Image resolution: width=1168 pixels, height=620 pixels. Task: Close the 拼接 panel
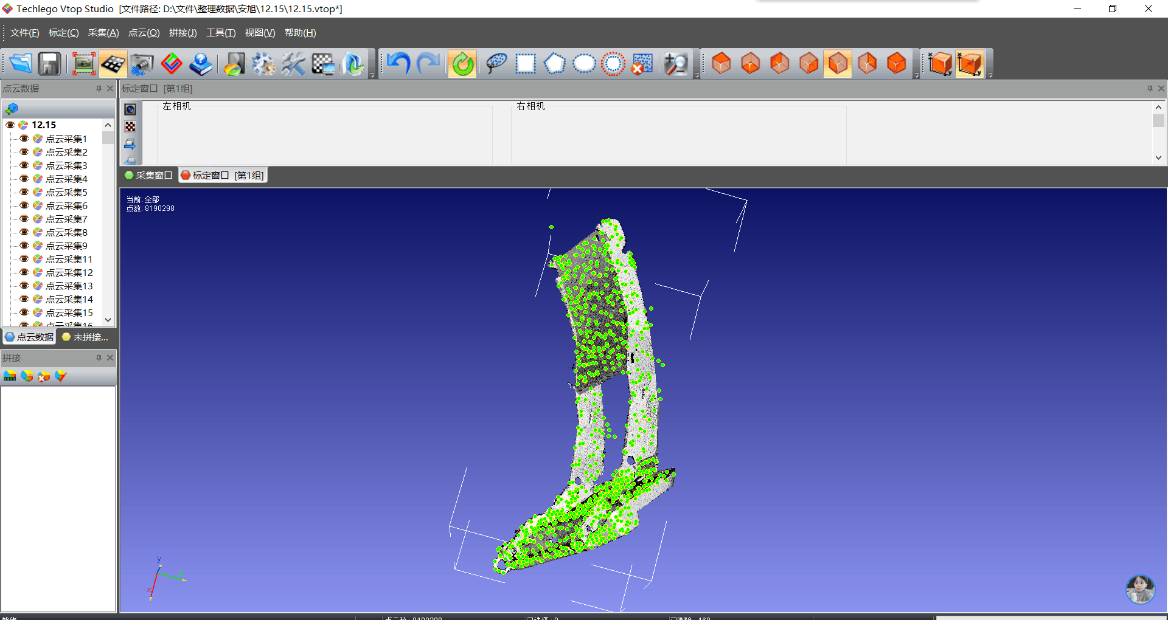coord(110,358)
